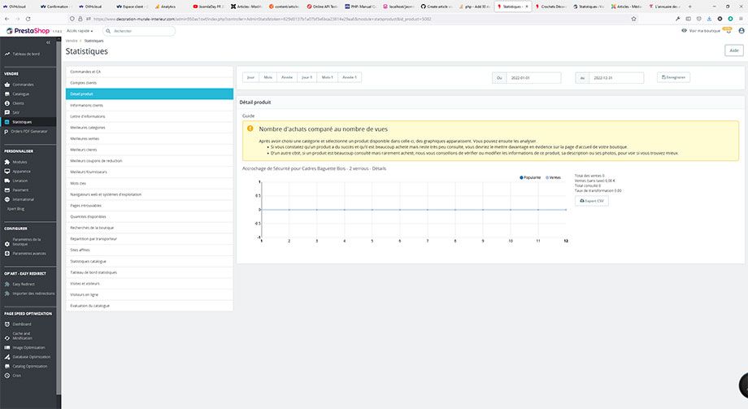
Task: Open the notifications bell icon
Action: [728, 31]
